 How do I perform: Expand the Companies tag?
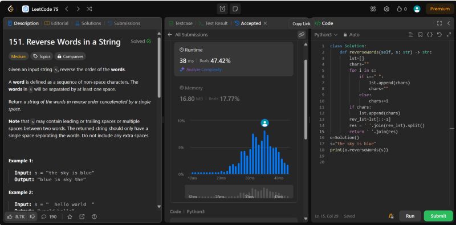tap(70, 56)
